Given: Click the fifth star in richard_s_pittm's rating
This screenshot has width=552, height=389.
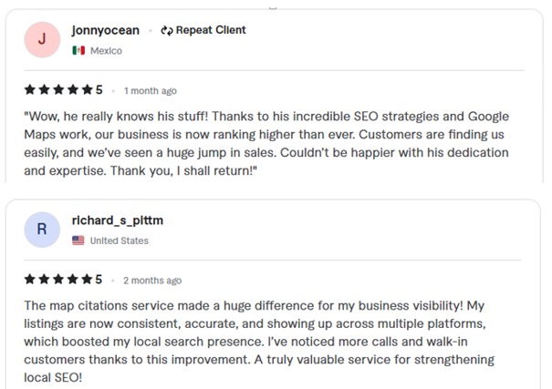Looking at the screenshot, I should click(87, 280).
